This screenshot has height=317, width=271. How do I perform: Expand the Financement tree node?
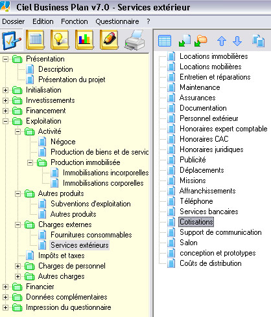coord(5,111)
